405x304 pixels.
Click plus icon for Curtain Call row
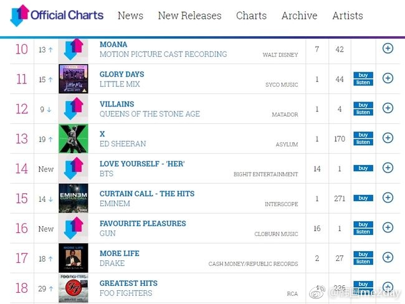[x=388, y=197]
